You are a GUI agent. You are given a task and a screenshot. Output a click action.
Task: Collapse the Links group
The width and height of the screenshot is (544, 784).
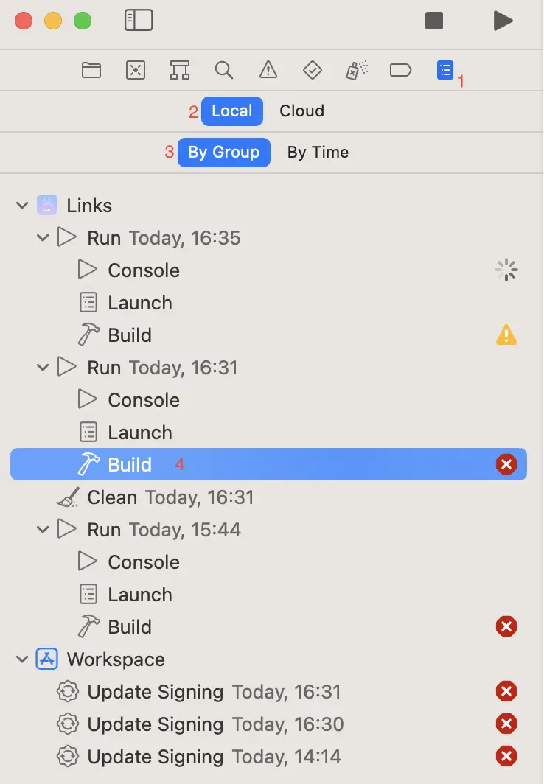(21, 206)
